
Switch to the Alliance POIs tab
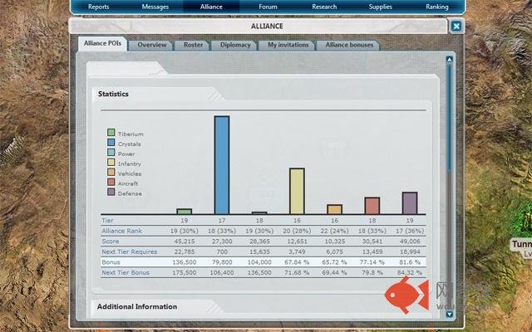point(102,43)
